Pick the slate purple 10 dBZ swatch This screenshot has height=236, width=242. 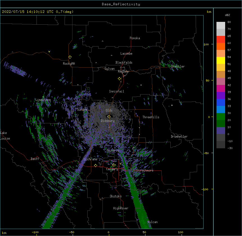click(x=221, y=131)
